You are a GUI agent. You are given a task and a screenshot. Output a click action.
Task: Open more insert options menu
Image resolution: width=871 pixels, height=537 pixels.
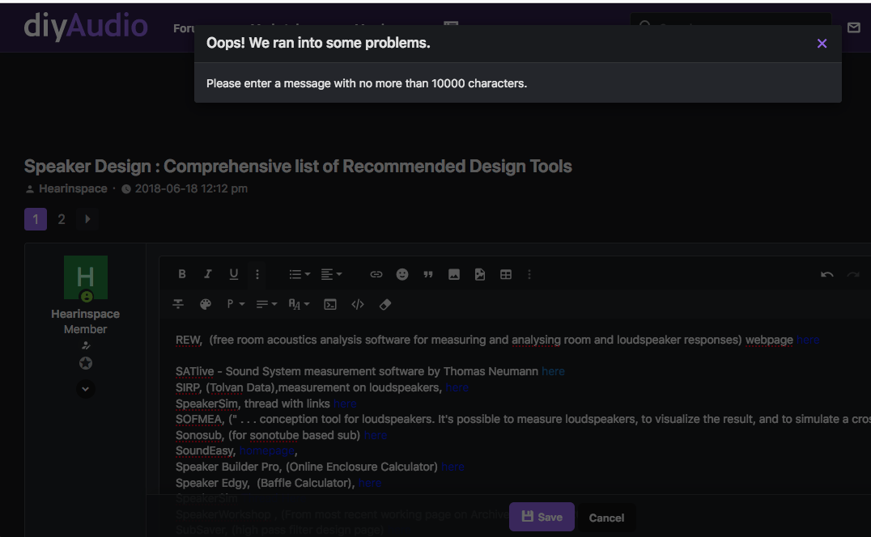point(529,274)
